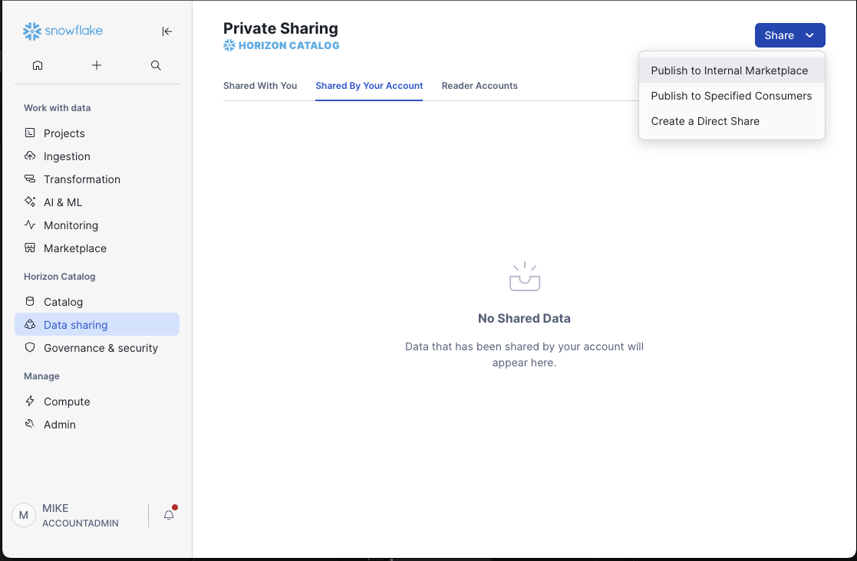Image resolution: width=857 pixels, height=561 pixels.
Task: Click the Catalog database icon
Action: click(30, 301)
